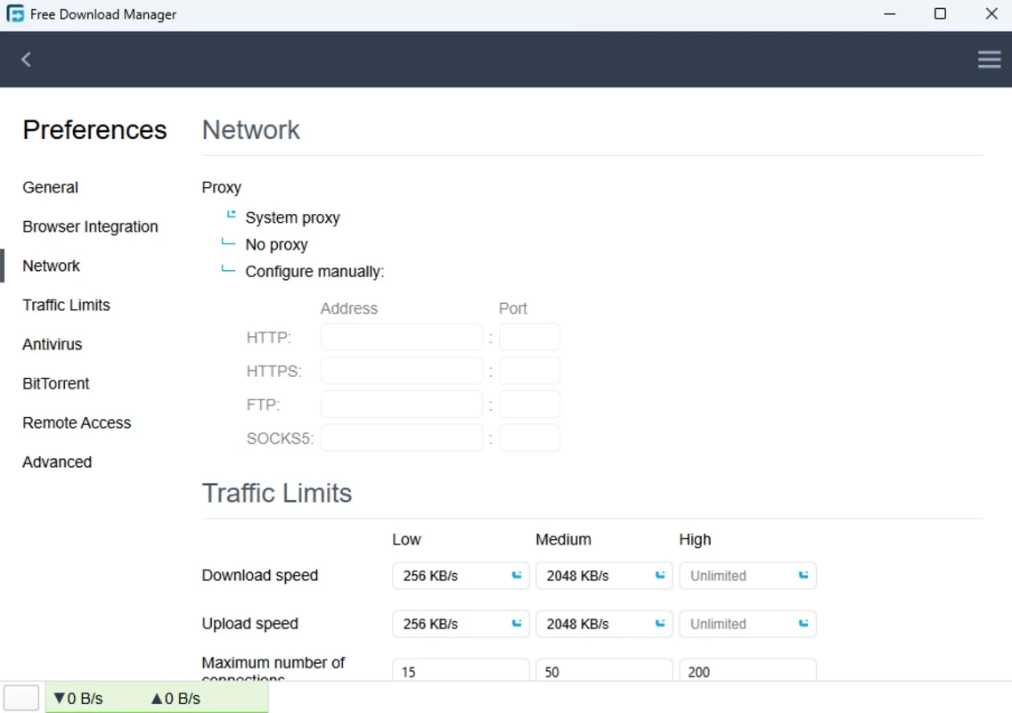Click the Medium maximum connections field
The width and height of the screenshot is (1012, 713).
point(604,671)
